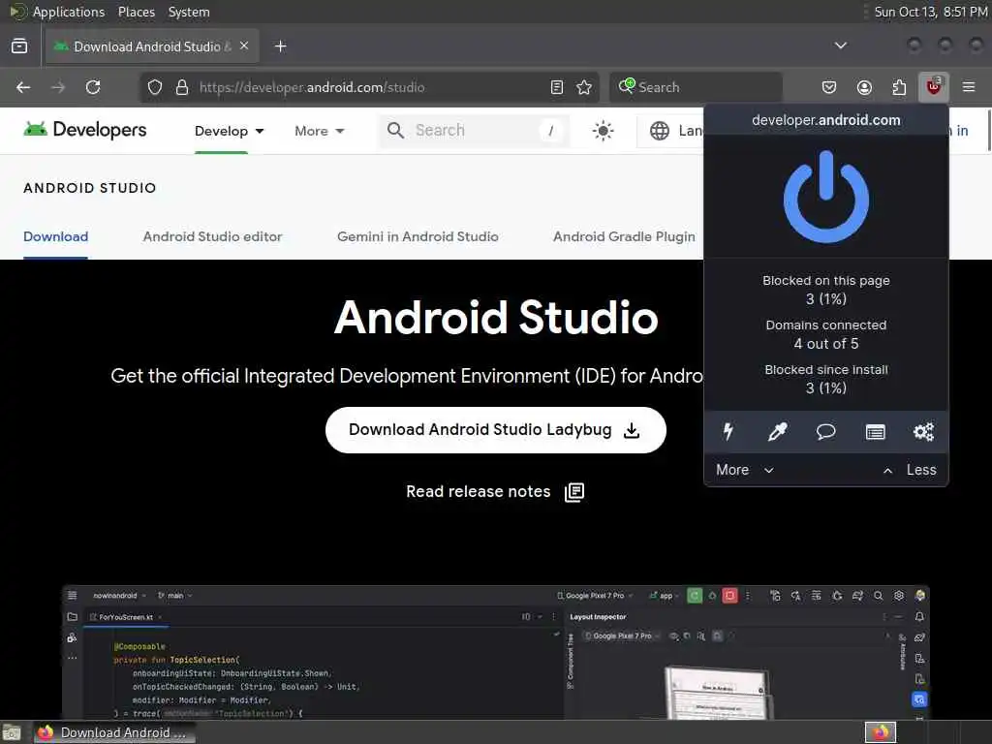
Task: Open a new tab with plus button
Action: click(281, 46)
